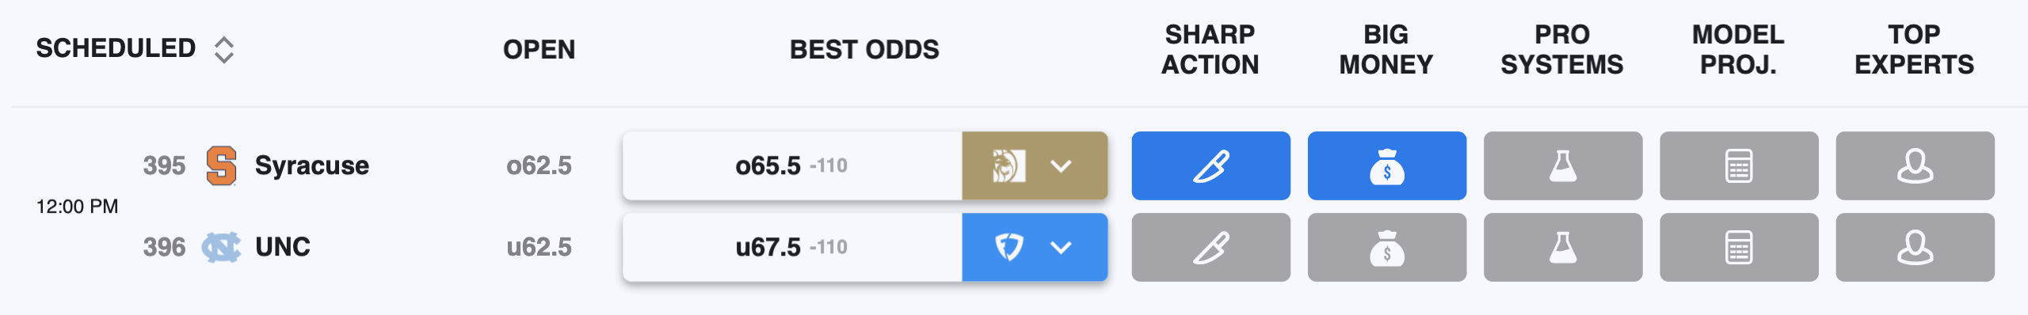Click UNC Top Experts person icon
Image resolution: width=2028 pixels, height=315 pixels.
click(1915, 247)
